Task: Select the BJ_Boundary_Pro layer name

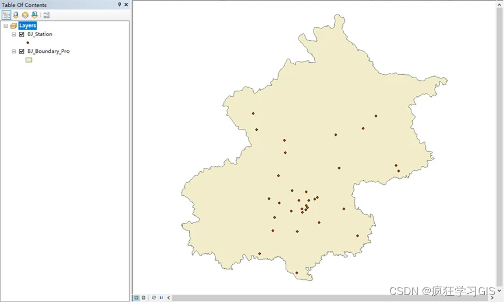Action: [48, 51]
